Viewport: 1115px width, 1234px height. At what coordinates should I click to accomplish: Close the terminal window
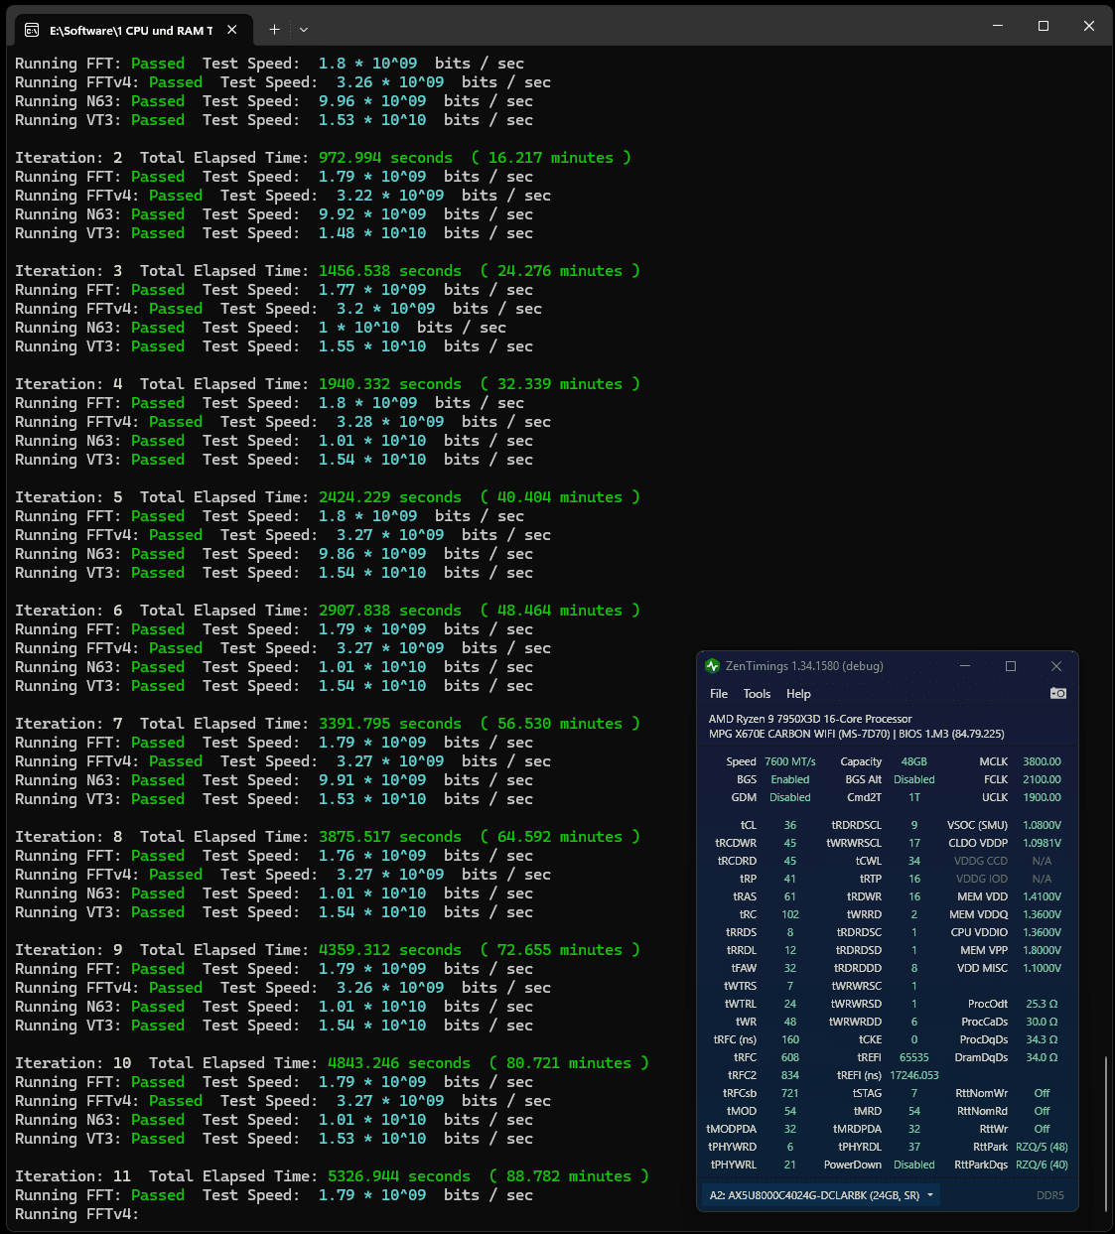click(1089, 26)
